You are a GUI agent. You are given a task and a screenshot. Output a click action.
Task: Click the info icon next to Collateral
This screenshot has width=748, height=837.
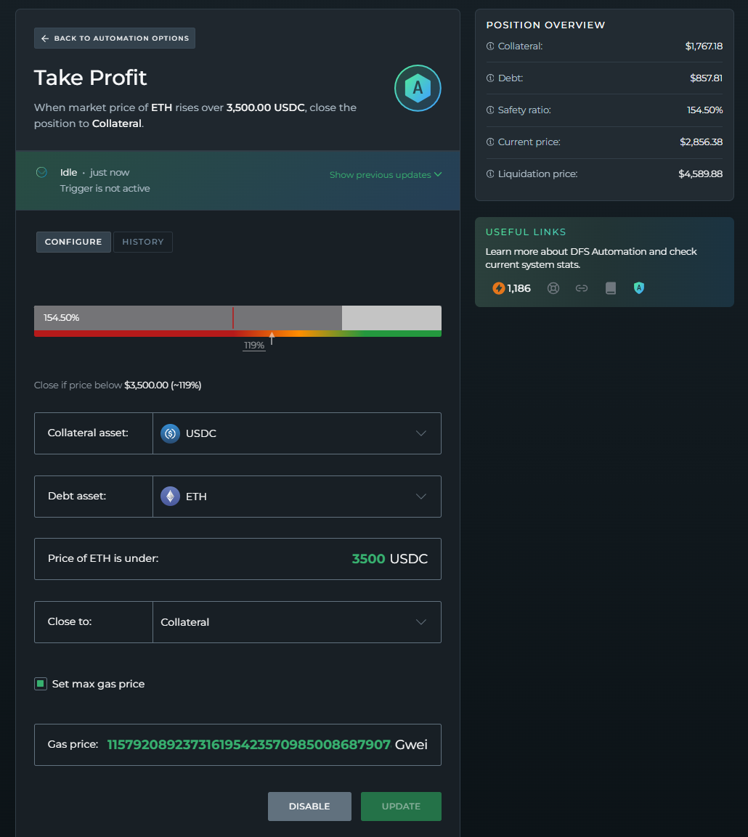click(490, 46)
